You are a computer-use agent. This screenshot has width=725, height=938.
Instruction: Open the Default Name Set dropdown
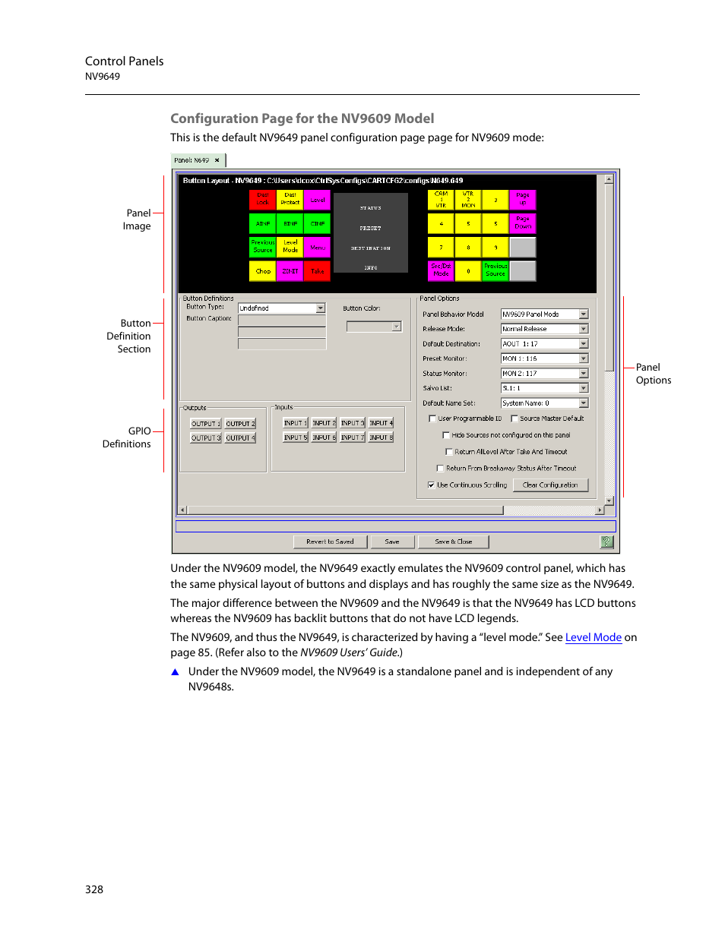[584, 403]
